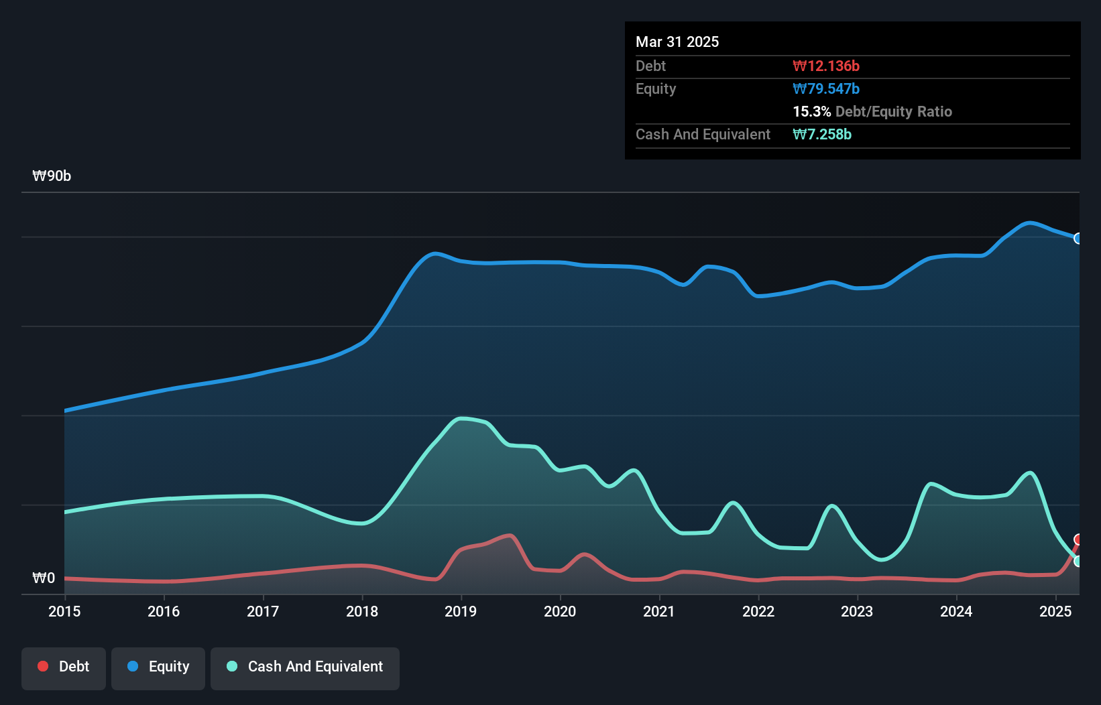This screenshot has height=705, width=1101.
Task: Click the 2025 x-axis label
Action: coord(1055,611)
